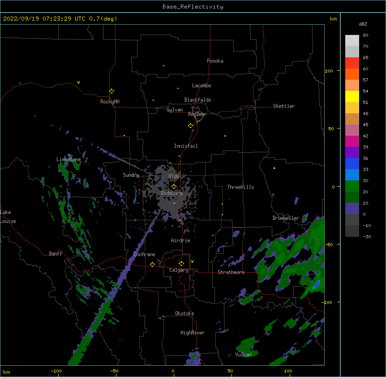Viewport: 386px width, 377px height.
Task: Click the RockyMH town label
Action: [110, 102]
